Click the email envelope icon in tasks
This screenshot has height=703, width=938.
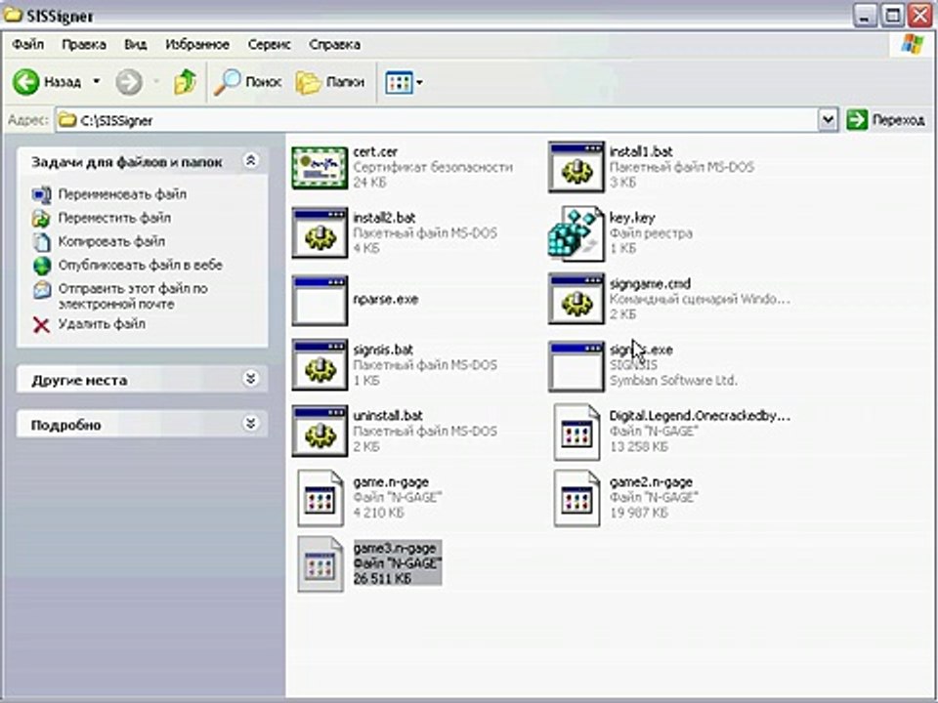(42, 289)
